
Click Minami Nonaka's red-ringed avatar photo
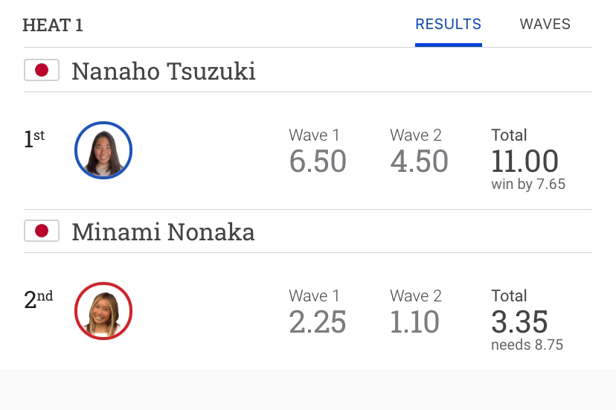(x=103, y=311)
